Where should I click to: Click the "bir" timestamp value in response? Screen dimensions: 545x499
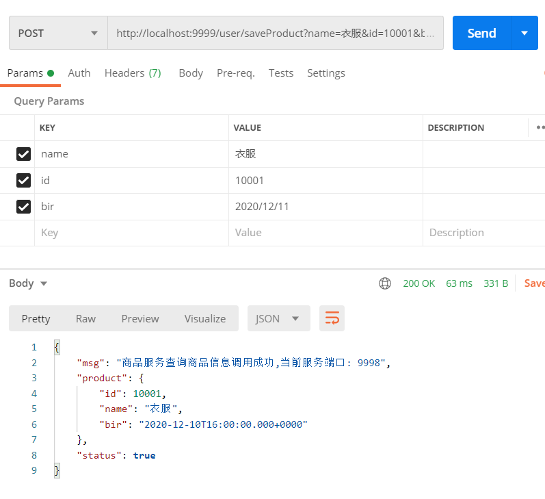[x=223, y=424]
